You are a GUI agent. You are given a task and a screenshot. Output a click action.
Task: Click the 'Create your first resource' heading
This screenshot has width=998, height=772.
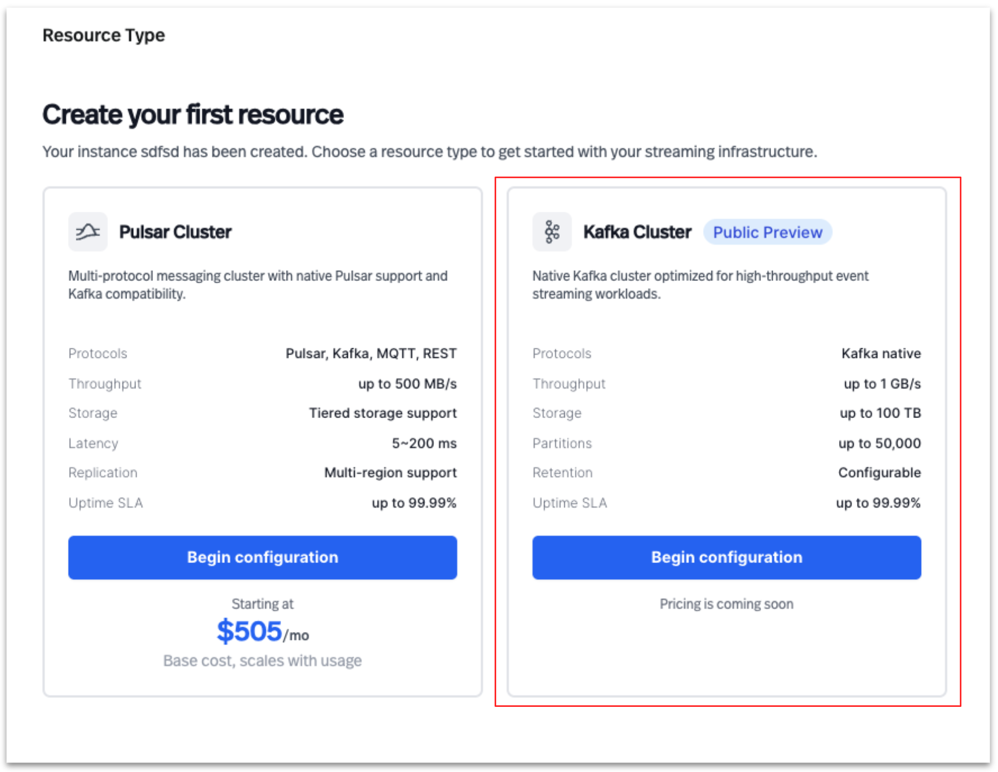coord(193,115)
